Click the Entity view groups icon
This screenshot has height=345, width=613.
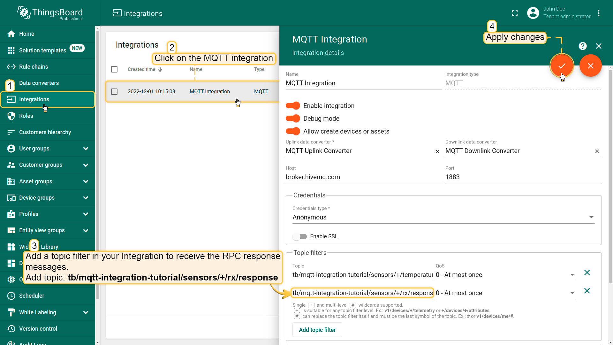tap(11, 230)
